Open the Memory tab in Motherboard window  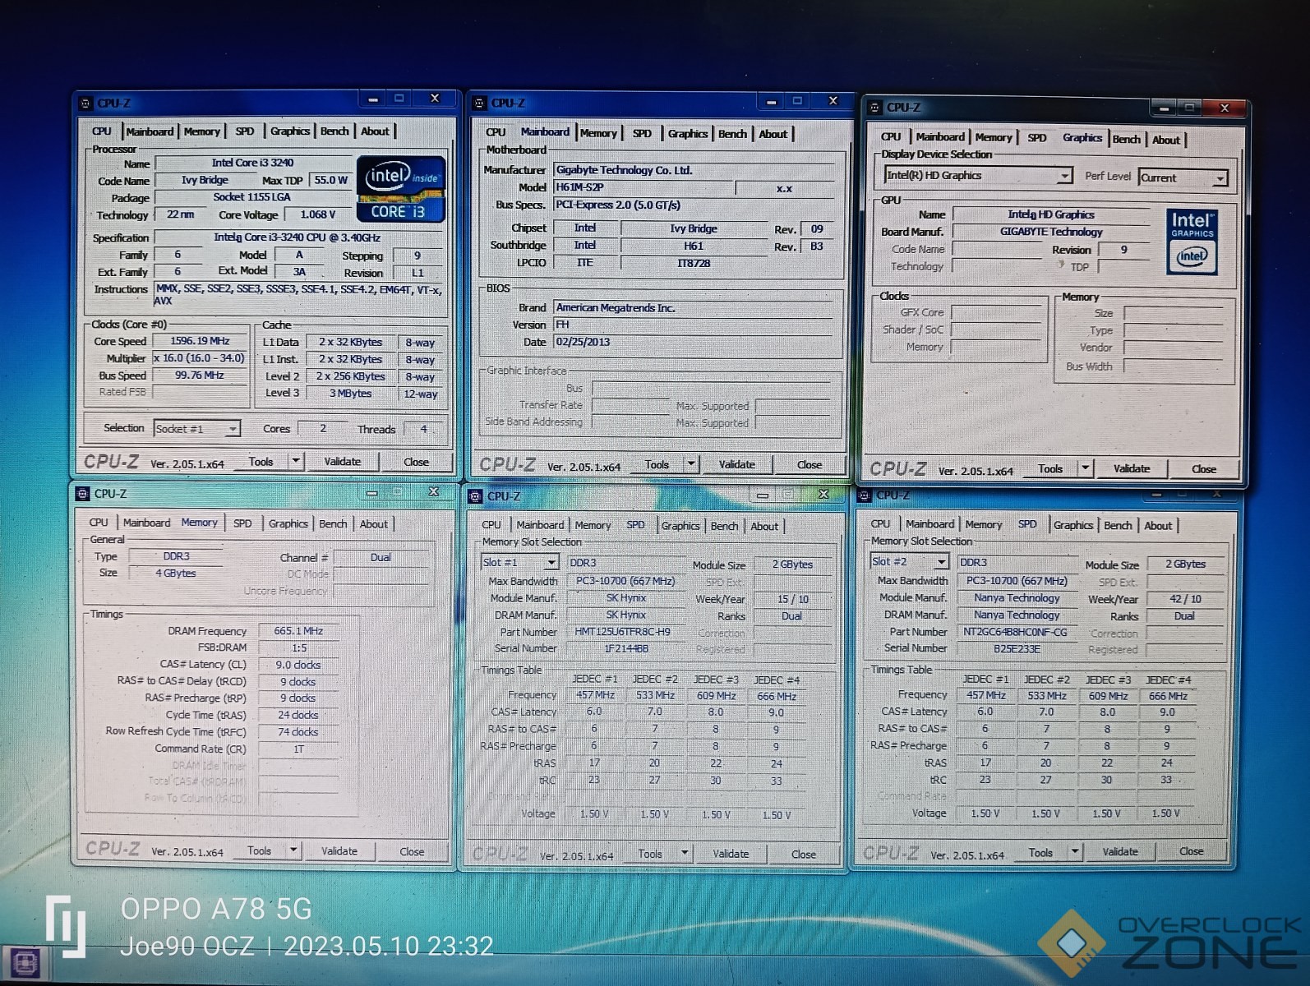(598, 133)
